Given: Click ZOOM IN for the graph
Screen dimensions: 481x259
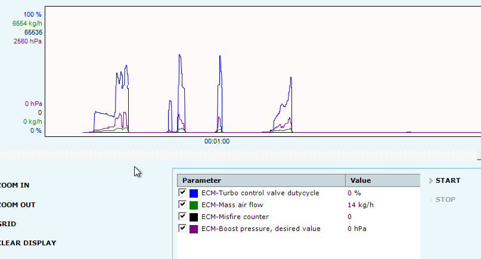Looking at the screenshot, I should click(14, 185).
